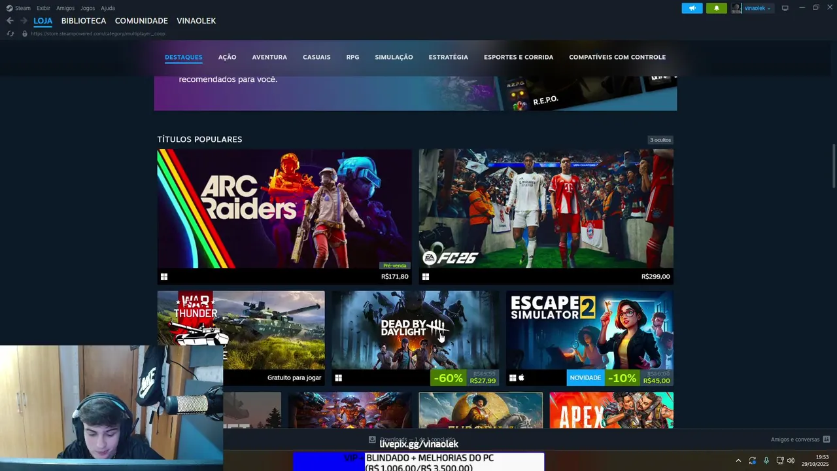Select the RPG category tab

[352, 57]
